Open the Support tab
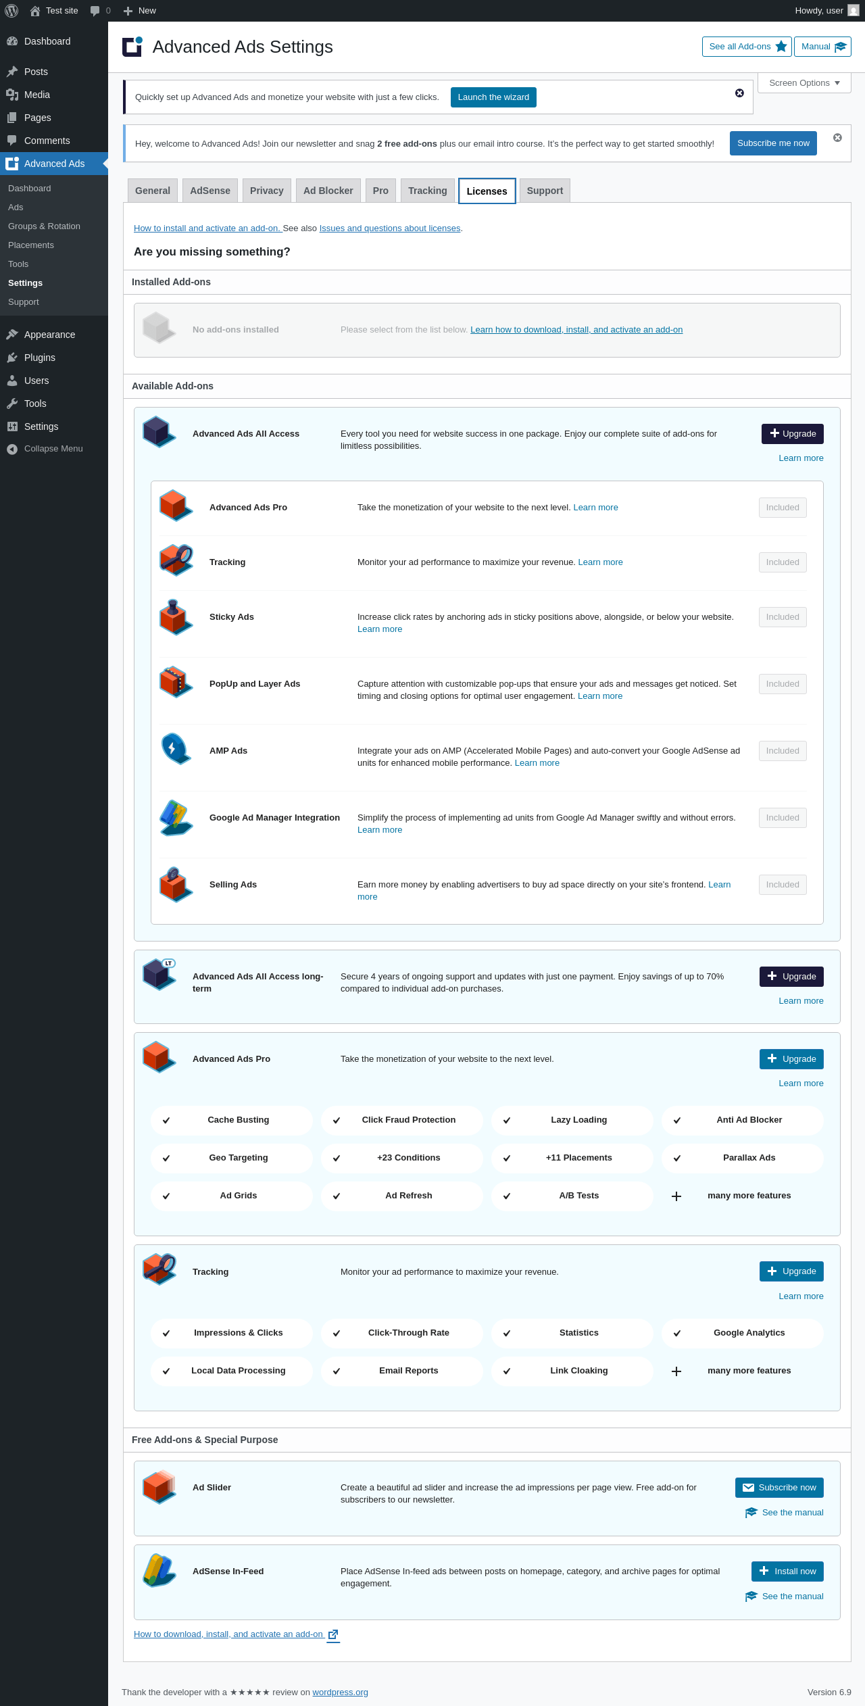Image resolution: width=865 pixels, height=1706 pixels. point(545,191)
